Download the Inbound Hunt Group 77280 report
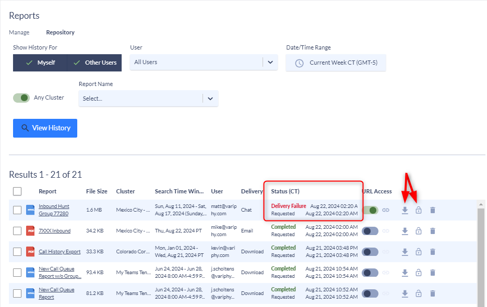This screenshot has width=487, height=307. pyautogui.click(x=405, y=210)
